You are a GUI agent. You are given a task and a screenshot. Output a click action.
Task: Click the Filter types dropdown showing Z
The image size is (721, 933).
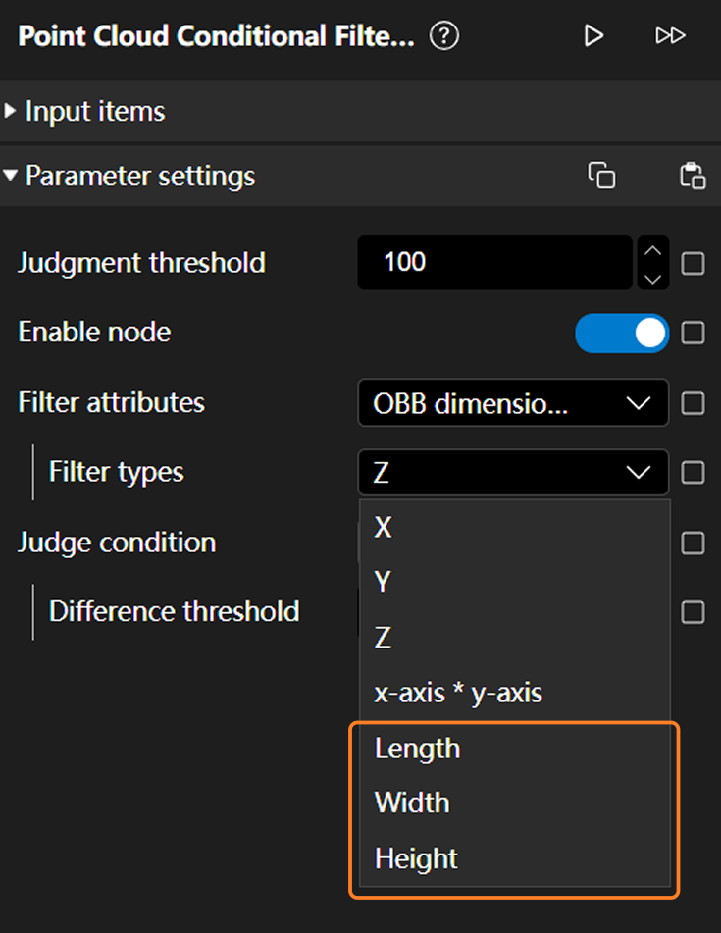tap(512, 473)
